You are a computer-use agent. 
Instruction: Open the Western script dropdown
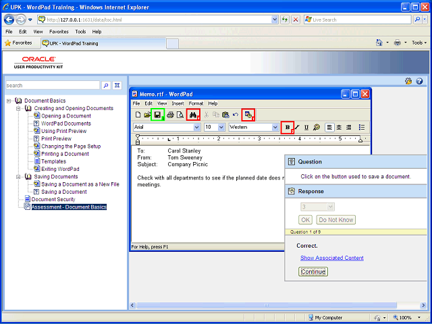point(275,128)
